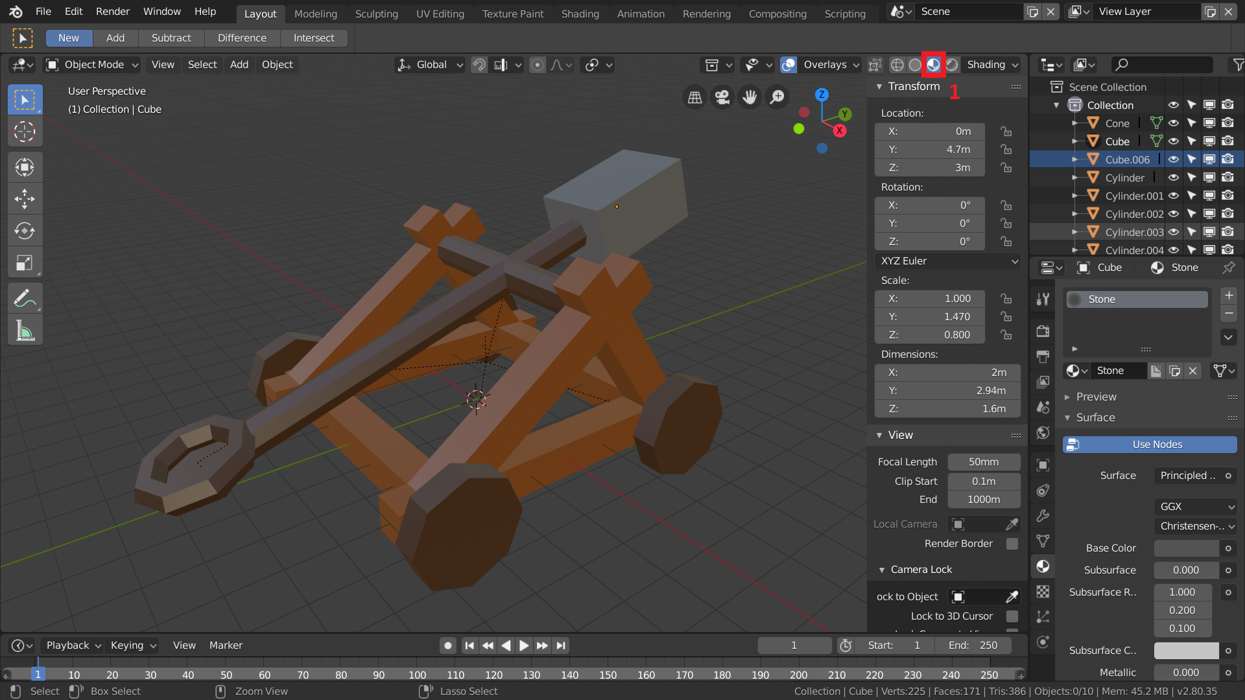
Task: Hide Cone in the viewport
Action: pos(1174,123)
